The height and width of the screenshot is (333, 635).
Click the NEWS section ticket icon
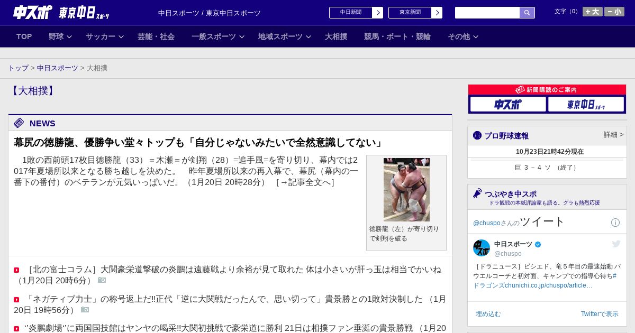(x=19, y=123)
